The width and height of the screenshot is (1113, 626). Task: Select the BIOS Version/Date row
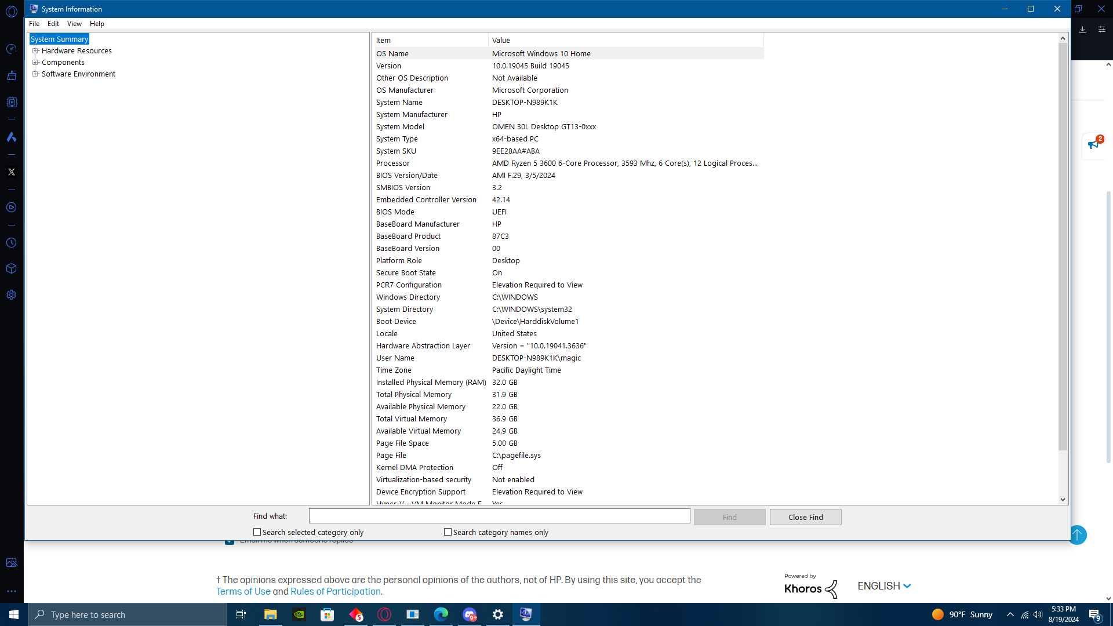click(568, 176)
